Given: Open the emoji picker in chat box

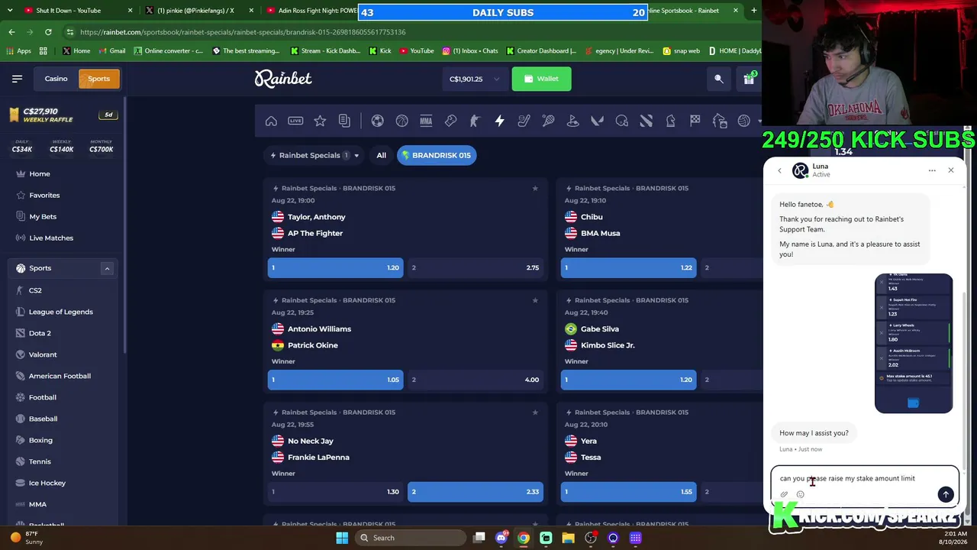Looking at the screenshot, I should pos(800,494).
